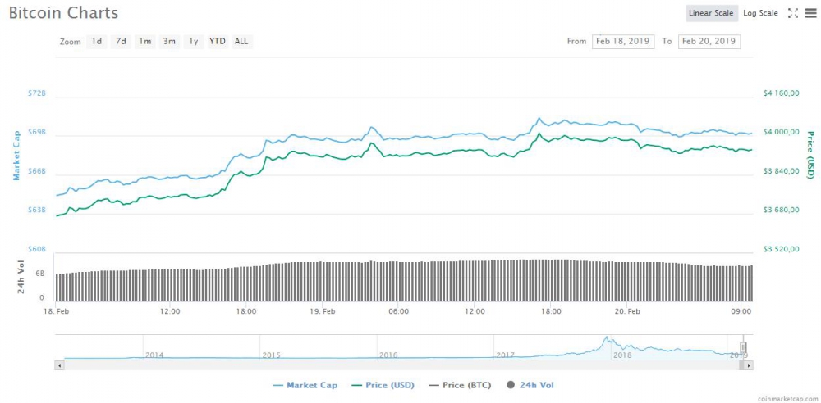821x403 pixels.
Task: Click the $3 840,00 price axis label
Action: (781, 171)
